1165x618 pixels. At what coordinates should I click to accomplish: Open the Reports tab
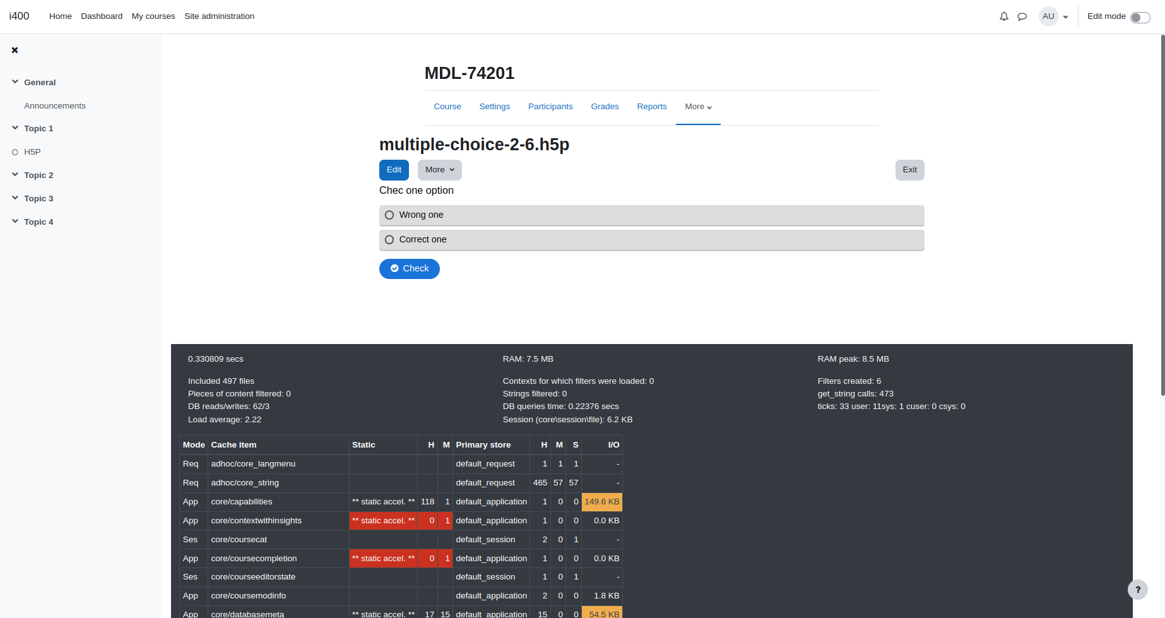(652, 107)
